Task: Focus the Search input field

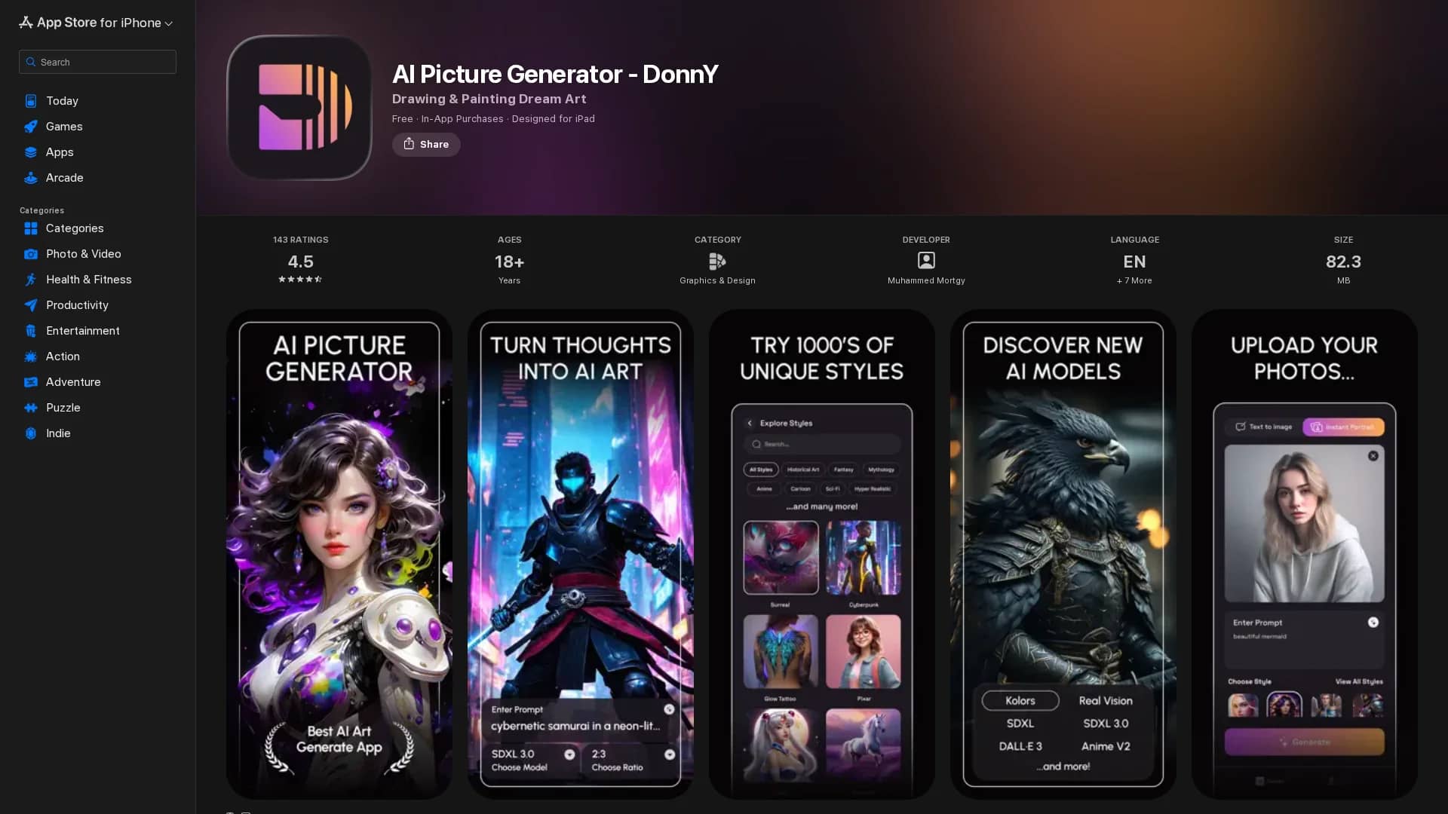Action: pos(97,62)
